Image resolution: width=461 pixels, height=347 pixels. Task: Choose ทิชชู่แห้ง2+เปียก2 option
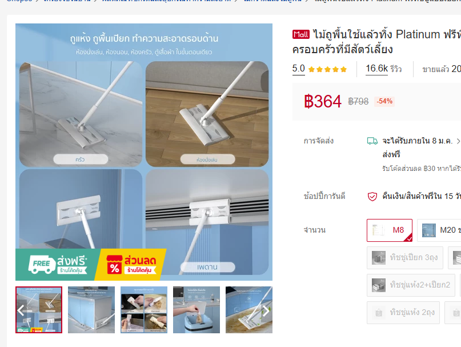point(411,285)
